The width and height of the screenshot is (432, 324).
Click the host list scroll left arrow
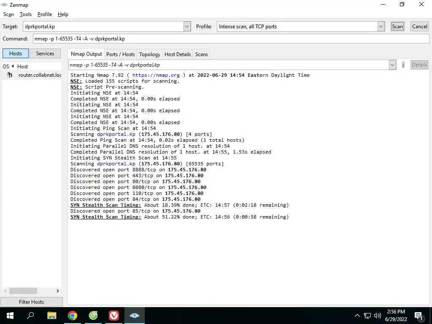click(x=5, y=291)
